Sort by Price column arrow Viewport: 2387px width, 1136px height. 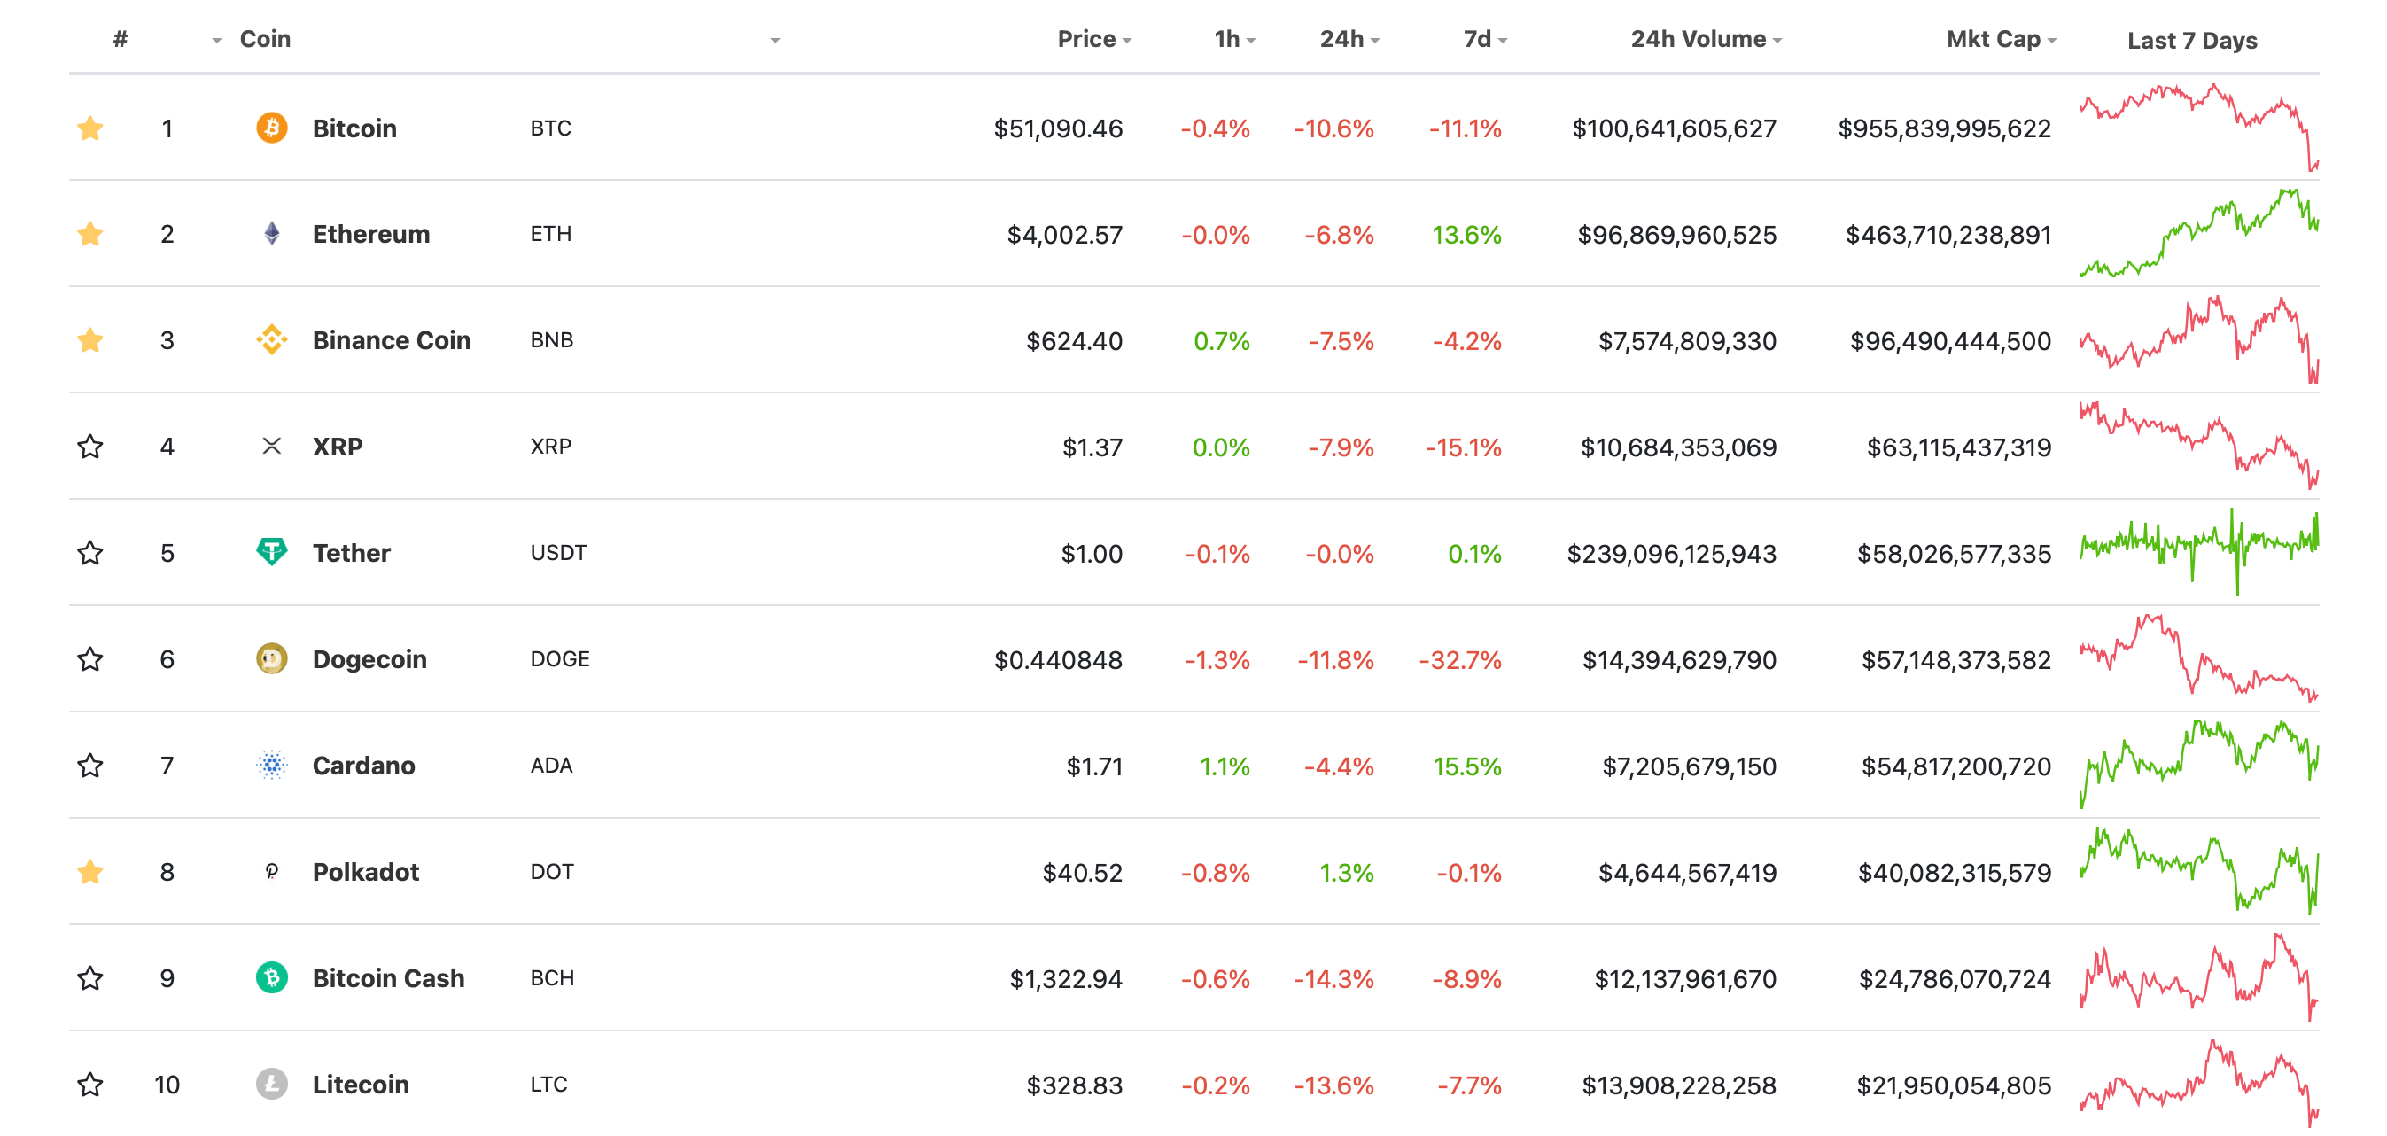pyautogui.click(x=1128, y=41)
